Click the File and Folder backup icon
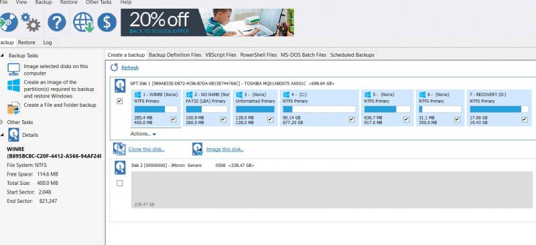The image size is (536, 245). (13, 107)
